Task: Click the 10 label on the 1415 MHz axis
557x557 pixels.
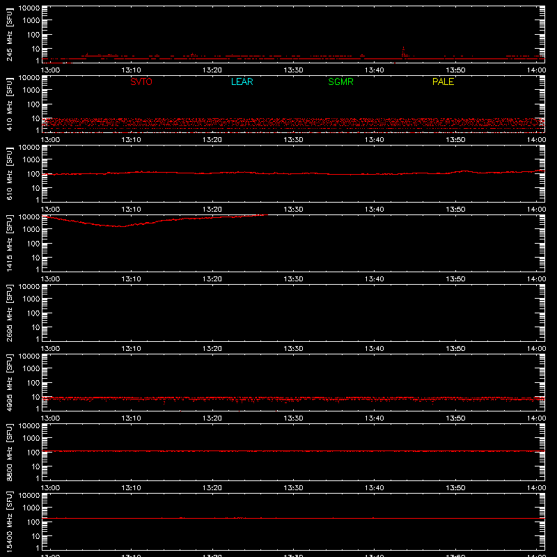Action: (x=36, y=258)
